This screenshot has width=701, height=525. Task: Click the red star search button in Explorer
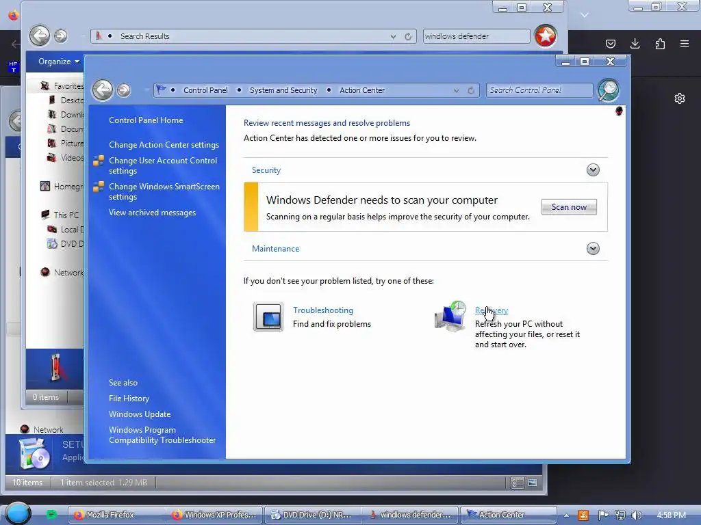pyautogui.click(x=546, y=36)
